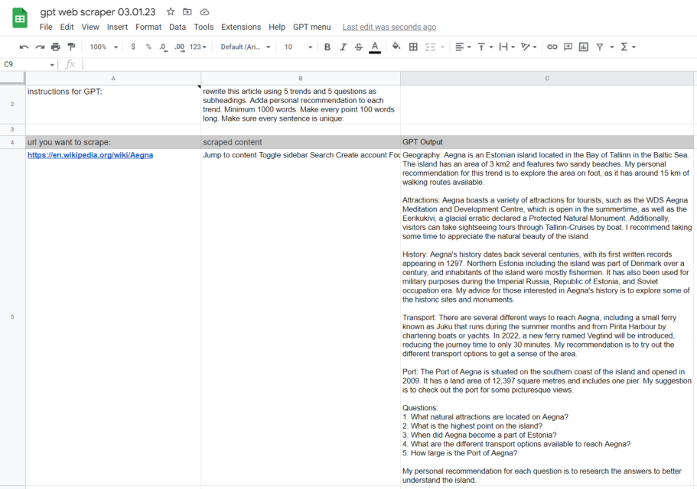
Task: Star the gpt web scraper document
Action: pyautogui.click(x=171, y=11)
